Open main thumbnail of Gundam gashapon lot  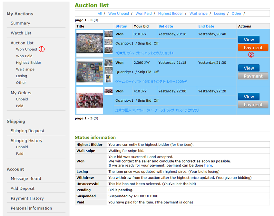90,43
